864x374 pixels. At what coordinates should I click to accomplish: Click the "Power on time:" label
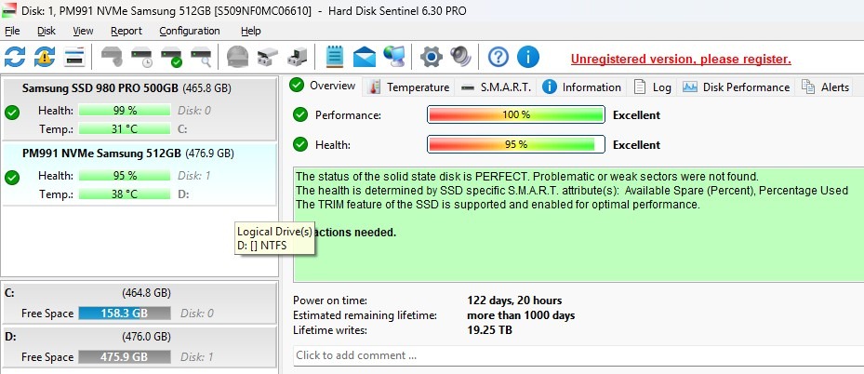pos(330,301)
